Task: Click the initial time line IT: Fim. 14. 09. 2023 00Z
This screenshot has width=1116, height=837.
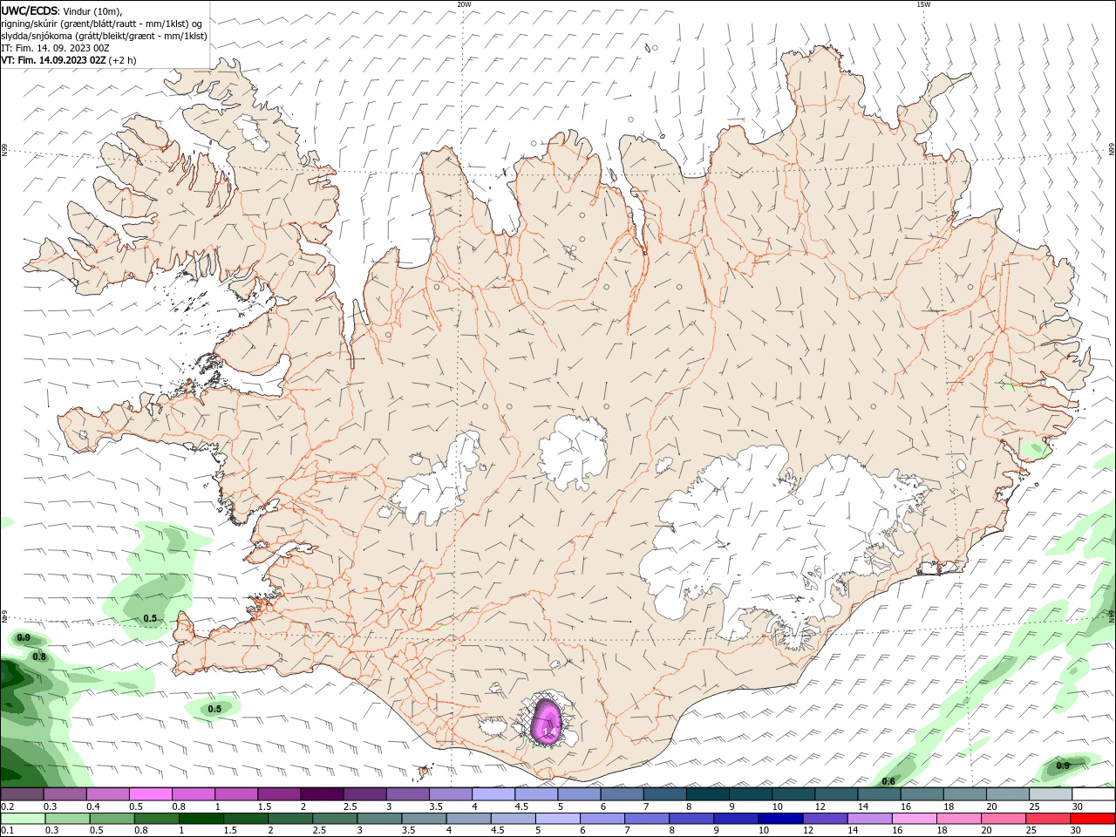Action: click(x=55, y=48)
